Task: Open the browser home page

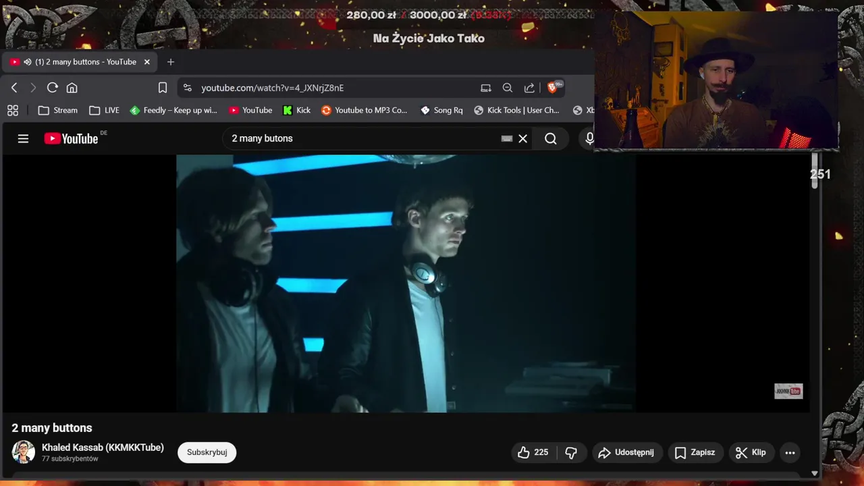Action: point(72,88)
